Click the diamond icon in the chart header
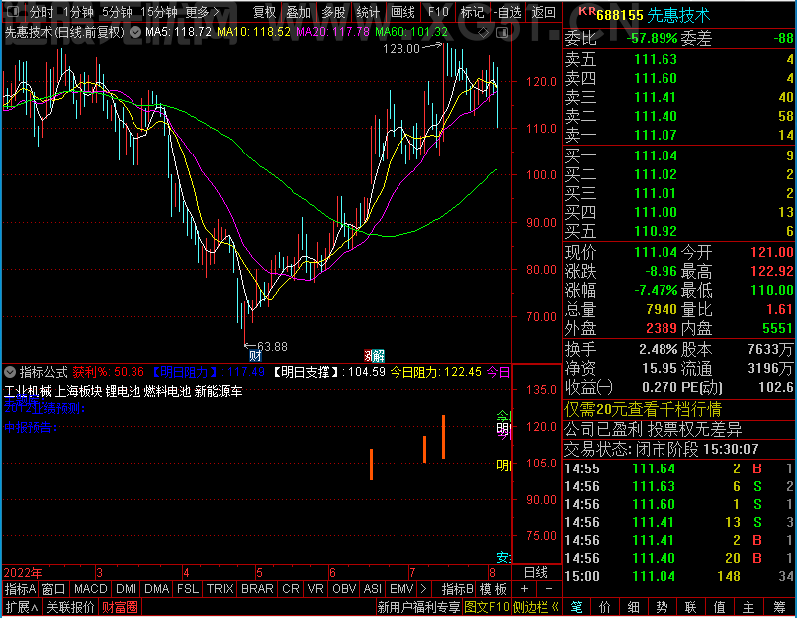Screen dimensions: 797x618 click(x=484, y=33)
